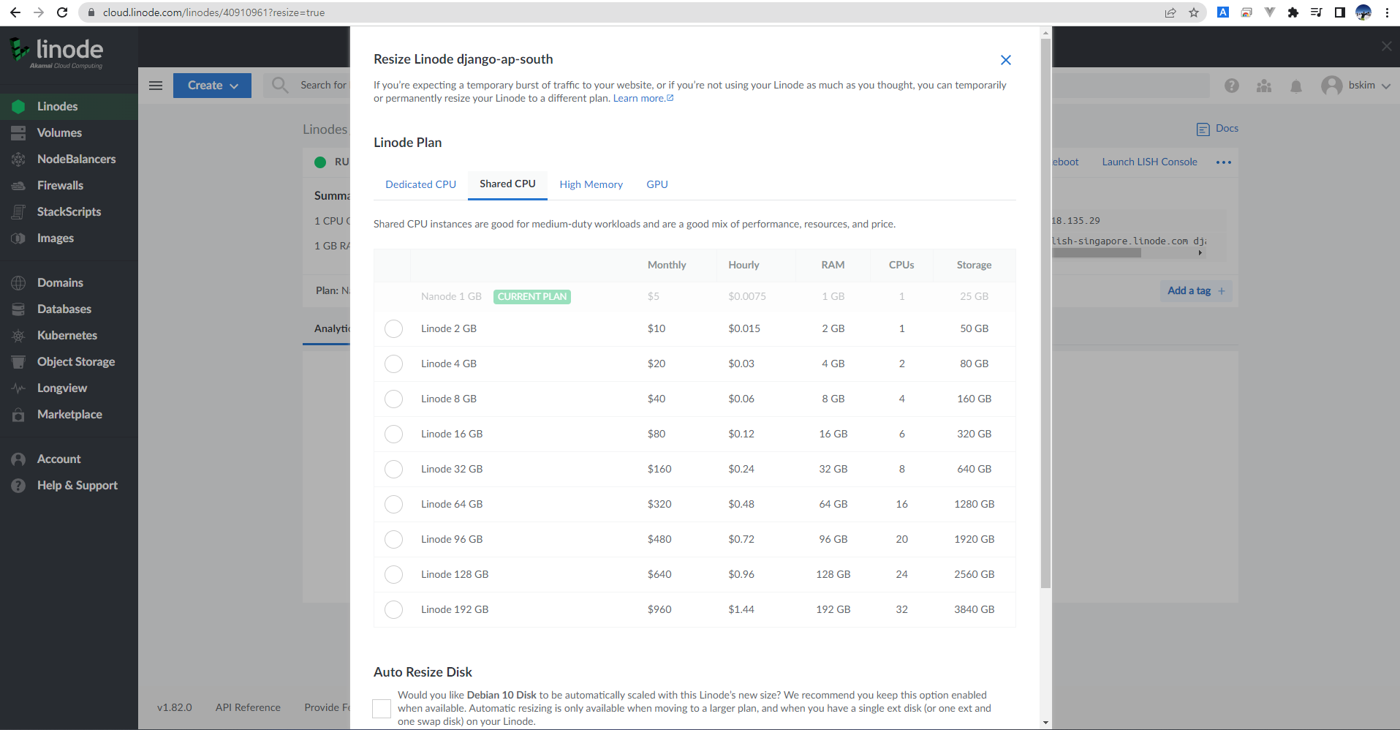Click the browser address bar URL
Image resolution: width=1400 pixels, height=730 pixels.
point(213,12)
